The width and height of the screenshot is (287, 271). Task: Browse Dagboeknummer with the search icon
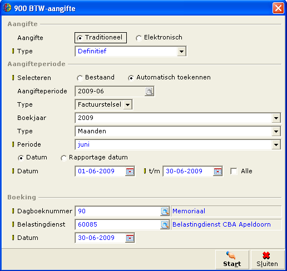pos(165,211)
